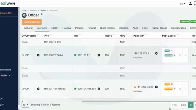Click the Showing 1 to 5 of 5 Results text

pos(45,105)
